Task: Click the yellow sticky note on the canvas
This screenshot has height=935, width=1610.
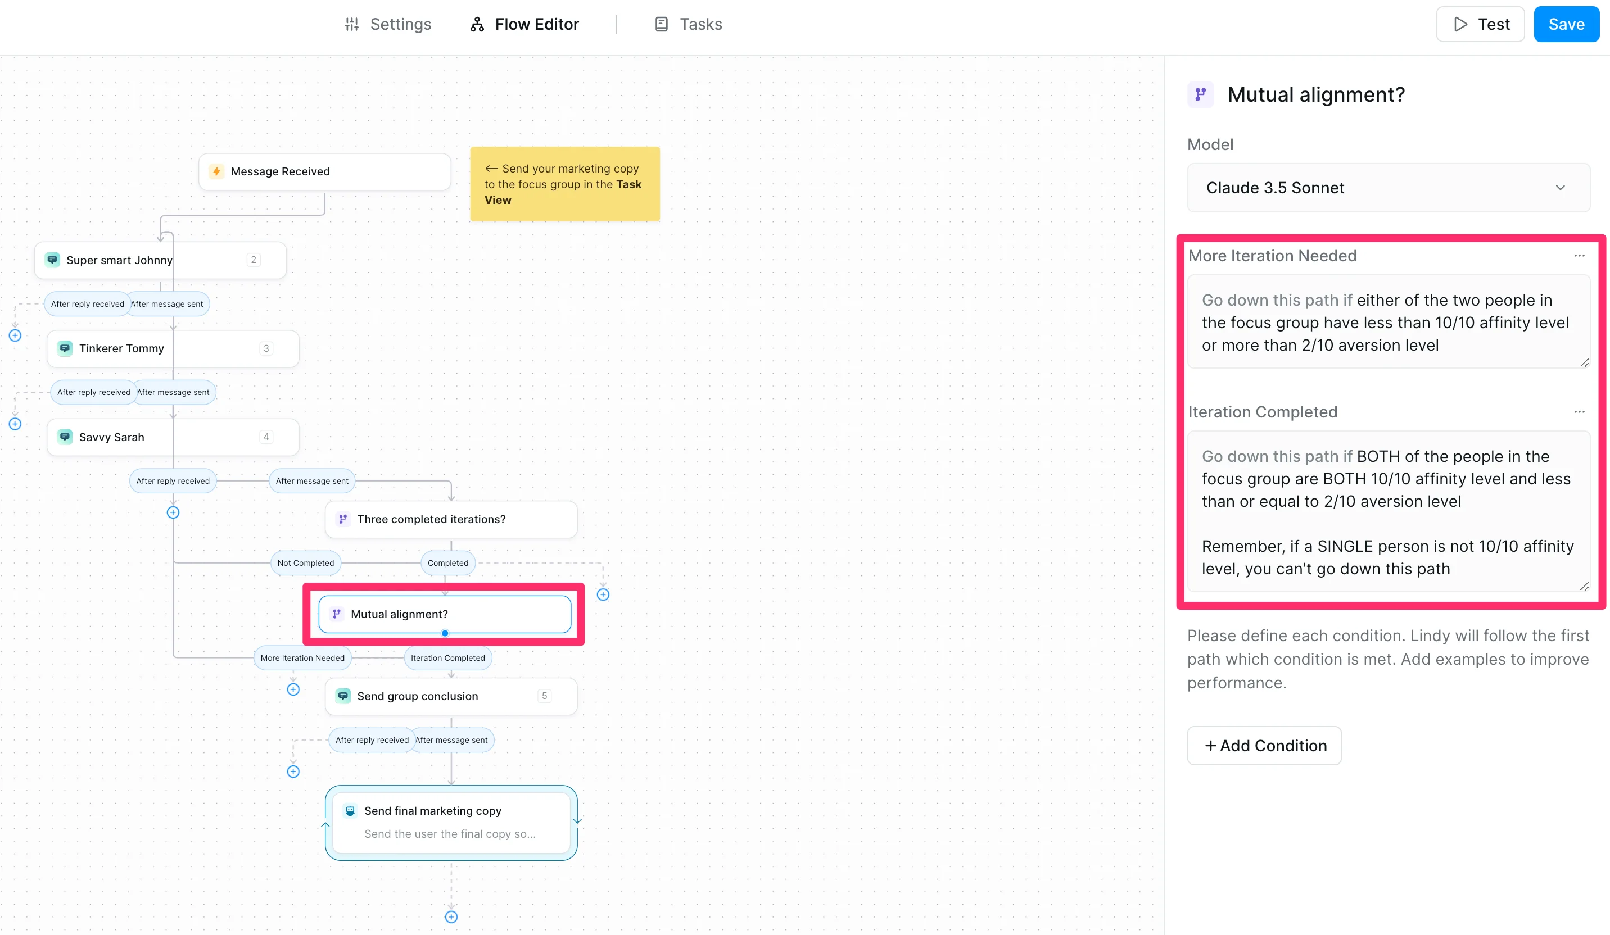Action: [x=565, y=184]
